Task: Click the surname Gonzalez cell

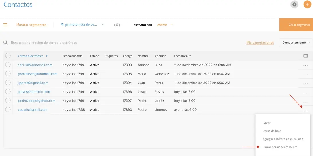Action: pos(162,74)
